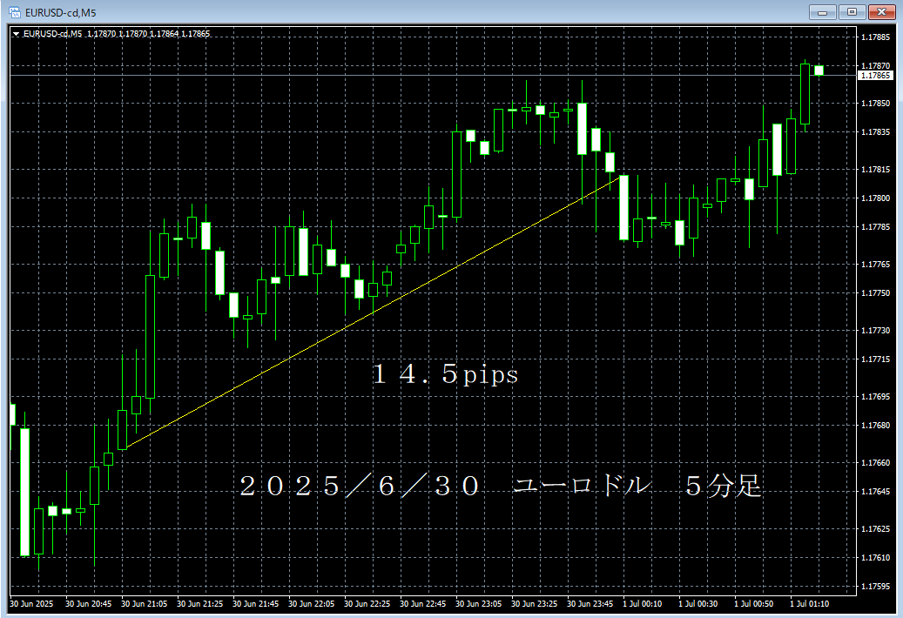Click the EURUSD-cd chart window icon
The width and height of the screenshot is (903, 618).
click(x=15, y=11)
